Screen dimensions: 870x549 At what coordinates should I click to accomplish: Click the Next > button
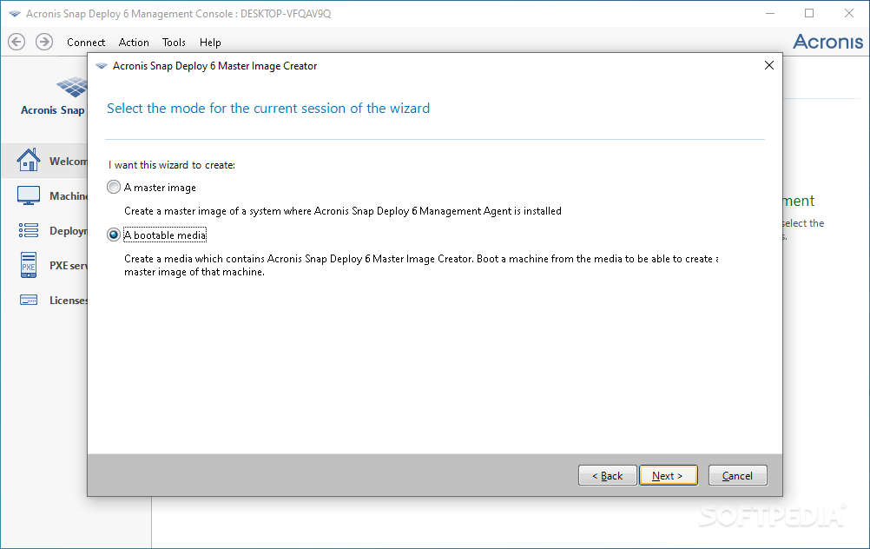tap(668, 475)
